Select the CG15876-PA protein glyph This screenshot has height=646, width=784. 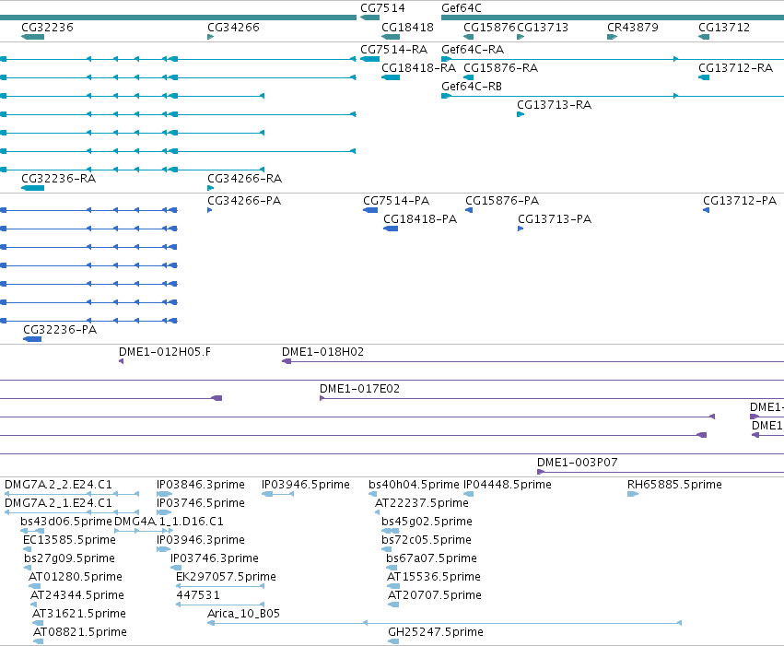[x=469, y=210]
